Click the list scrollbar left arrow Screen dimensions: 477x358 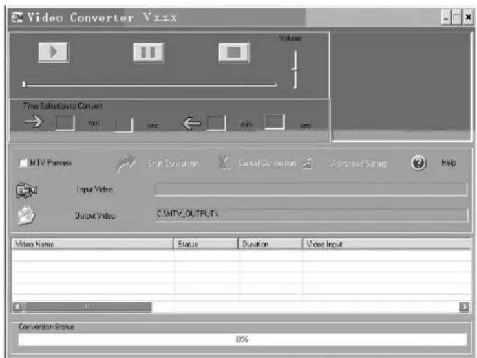[x=18, y=306]
